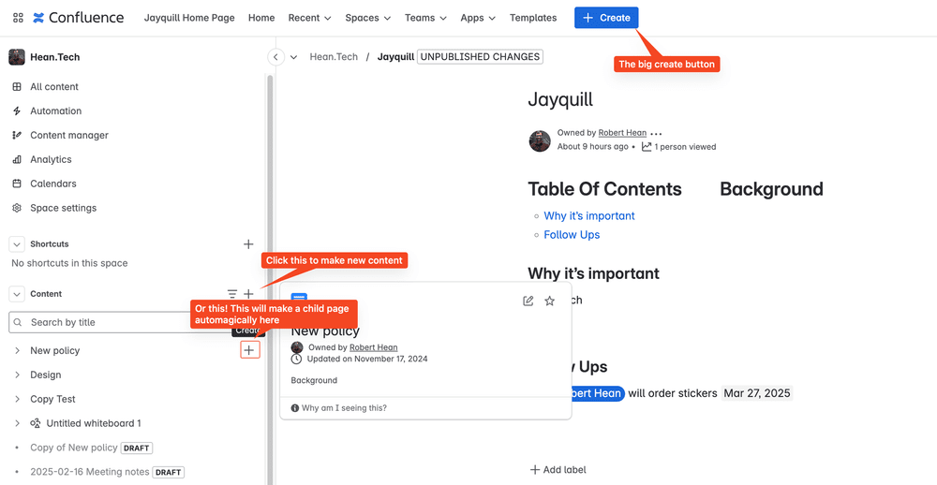Open Robert Hean owner link on Jayquill
This screenshot has width=937, height=485.
point(622,133)
